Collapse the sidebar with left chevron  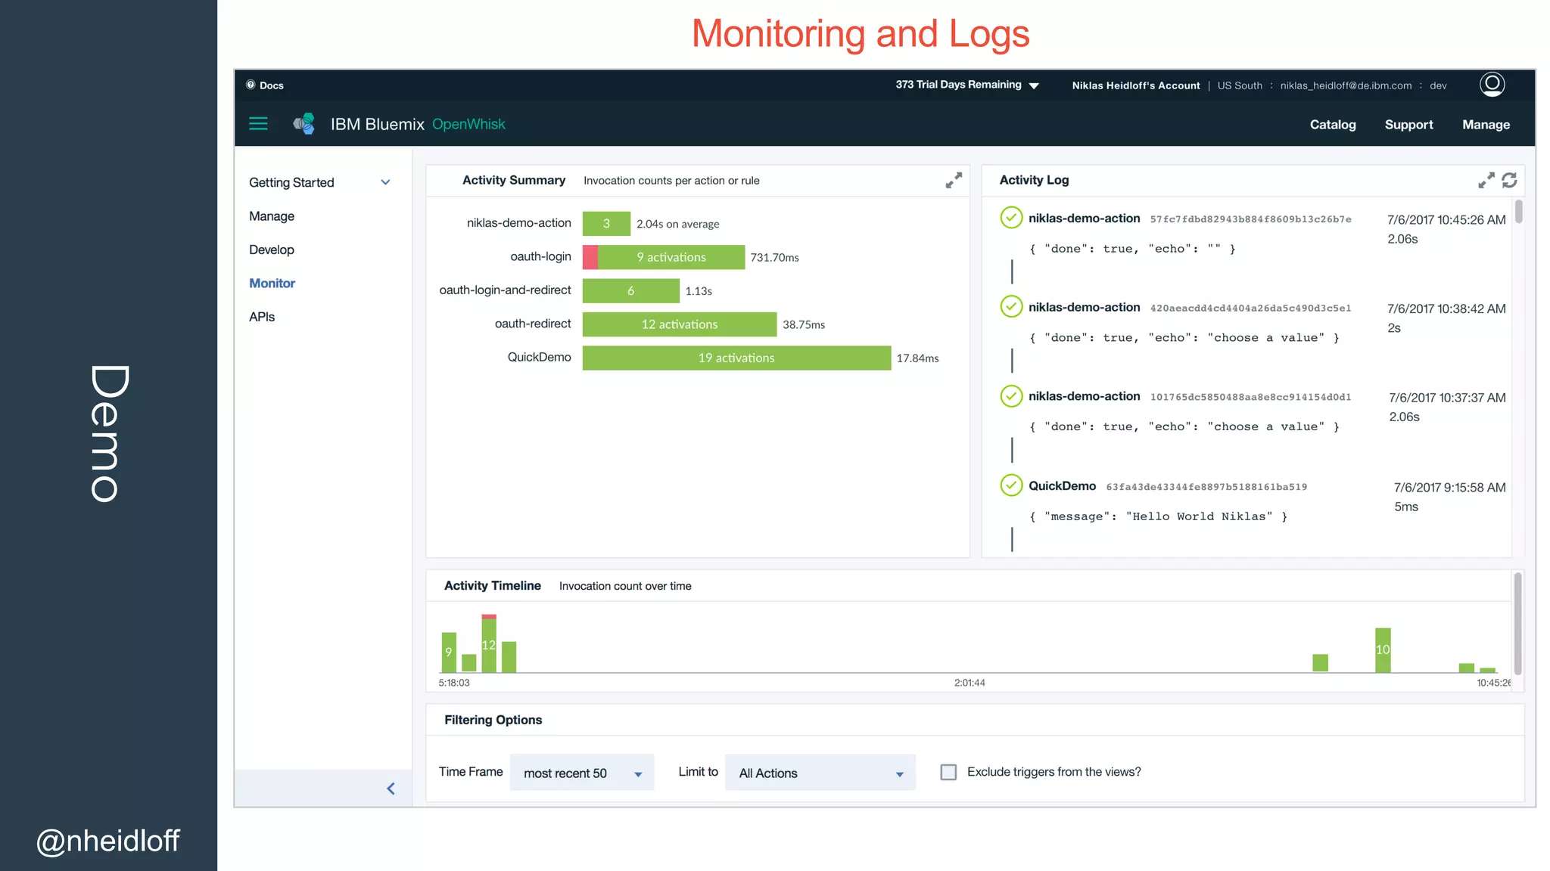click(391, 789)
